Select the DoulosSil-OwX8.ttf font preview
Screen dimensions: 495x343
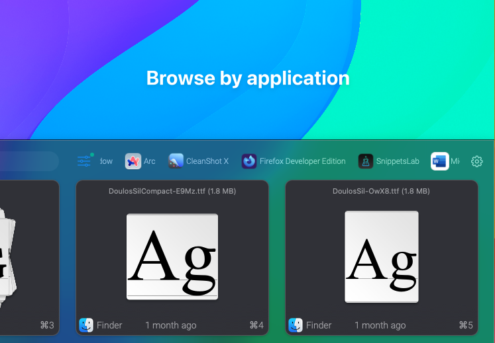tap(381, 256)
